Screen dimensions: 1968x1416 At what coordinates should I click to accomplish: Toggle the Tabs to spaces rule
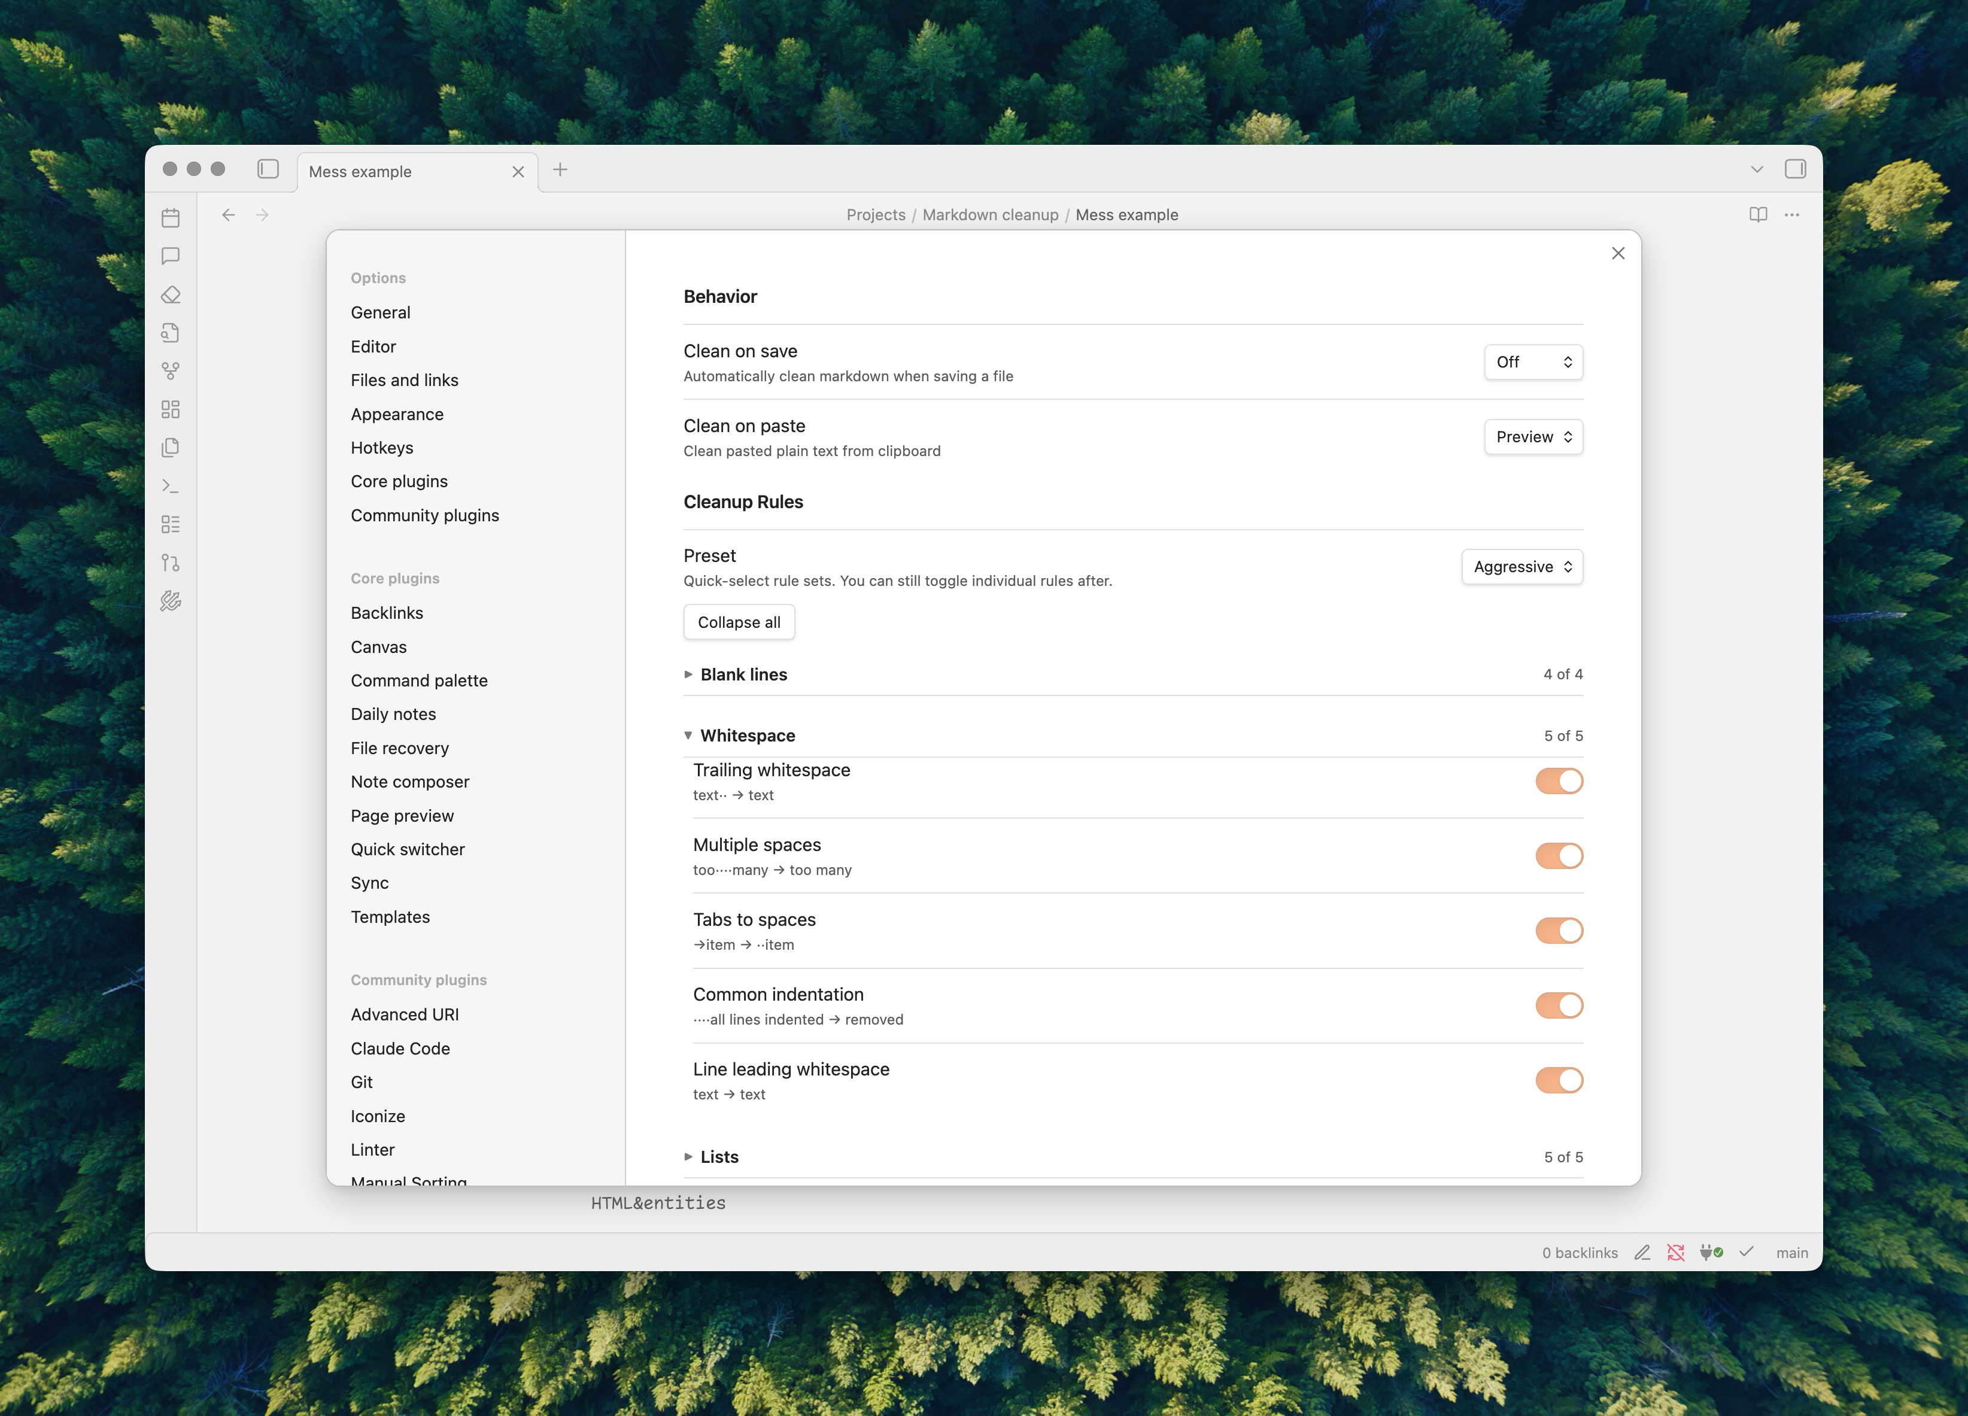[1559, 931]
